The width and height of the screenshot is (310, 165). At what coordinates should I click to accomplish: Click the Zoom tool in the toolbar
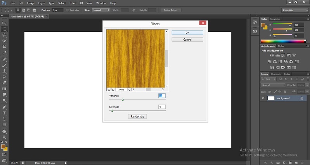click(5, 137)
